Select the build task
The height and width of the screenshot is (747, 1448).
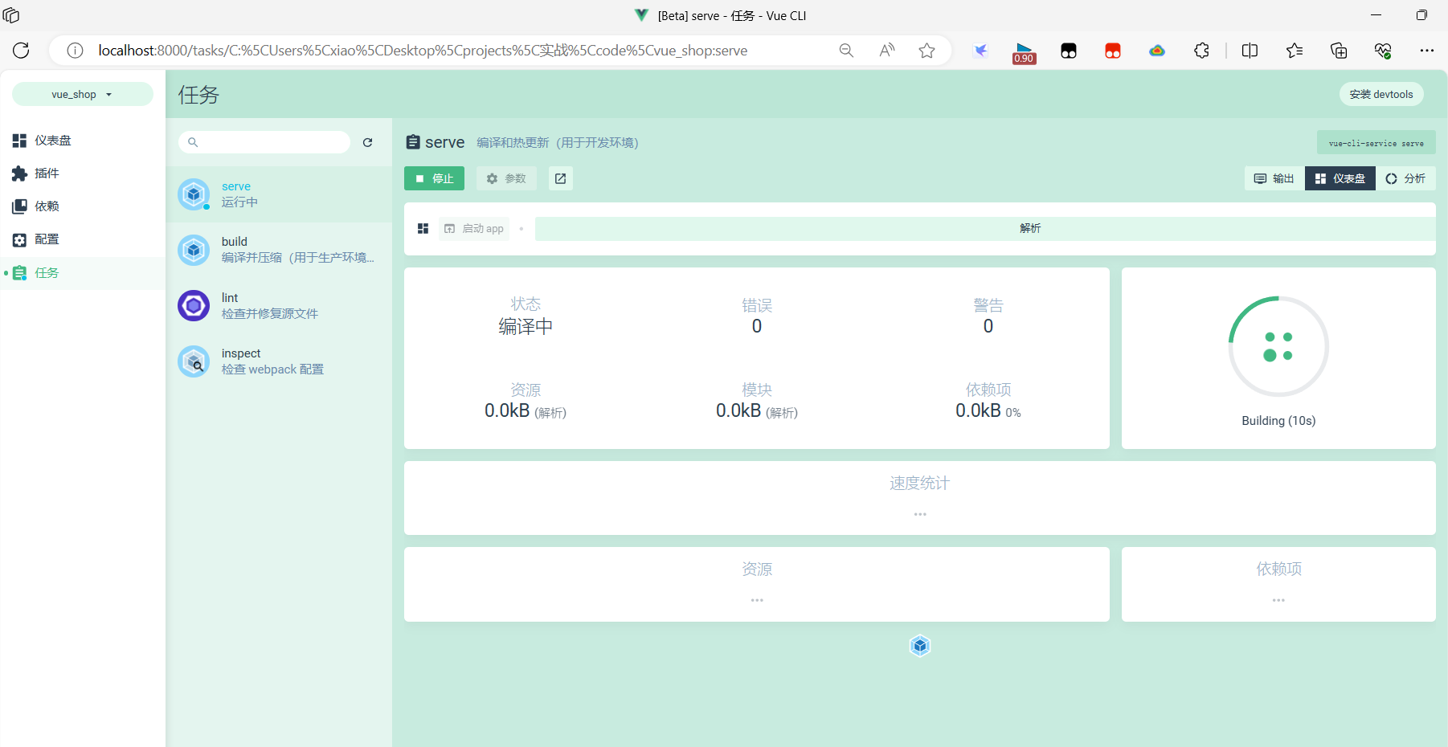[x=279, y=250]
